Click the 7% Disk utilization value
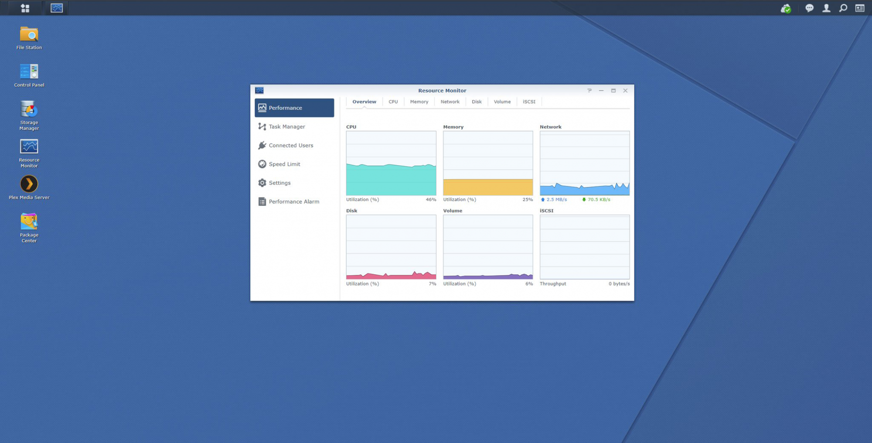872x443 pixels. click(x=433, y=284)
